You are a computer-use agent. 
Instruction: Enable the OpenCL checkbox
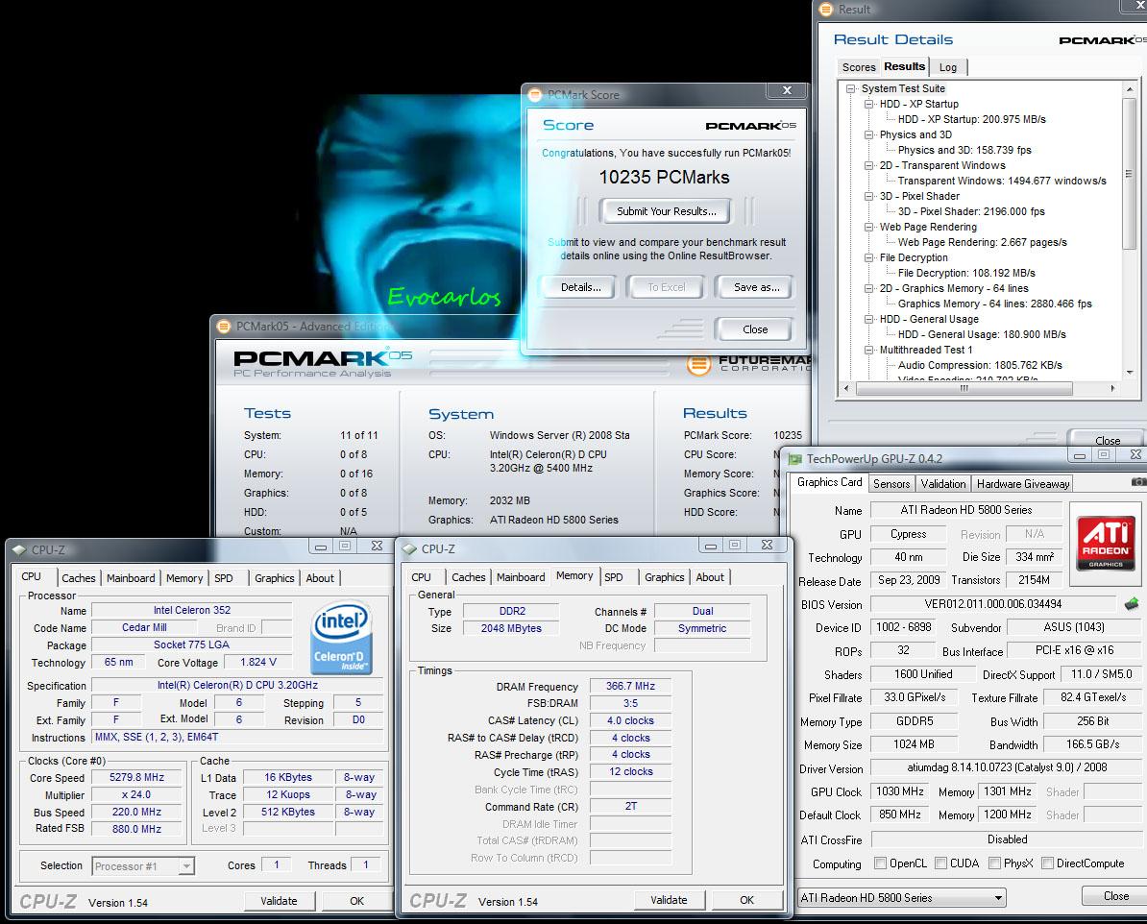[881, 863]
